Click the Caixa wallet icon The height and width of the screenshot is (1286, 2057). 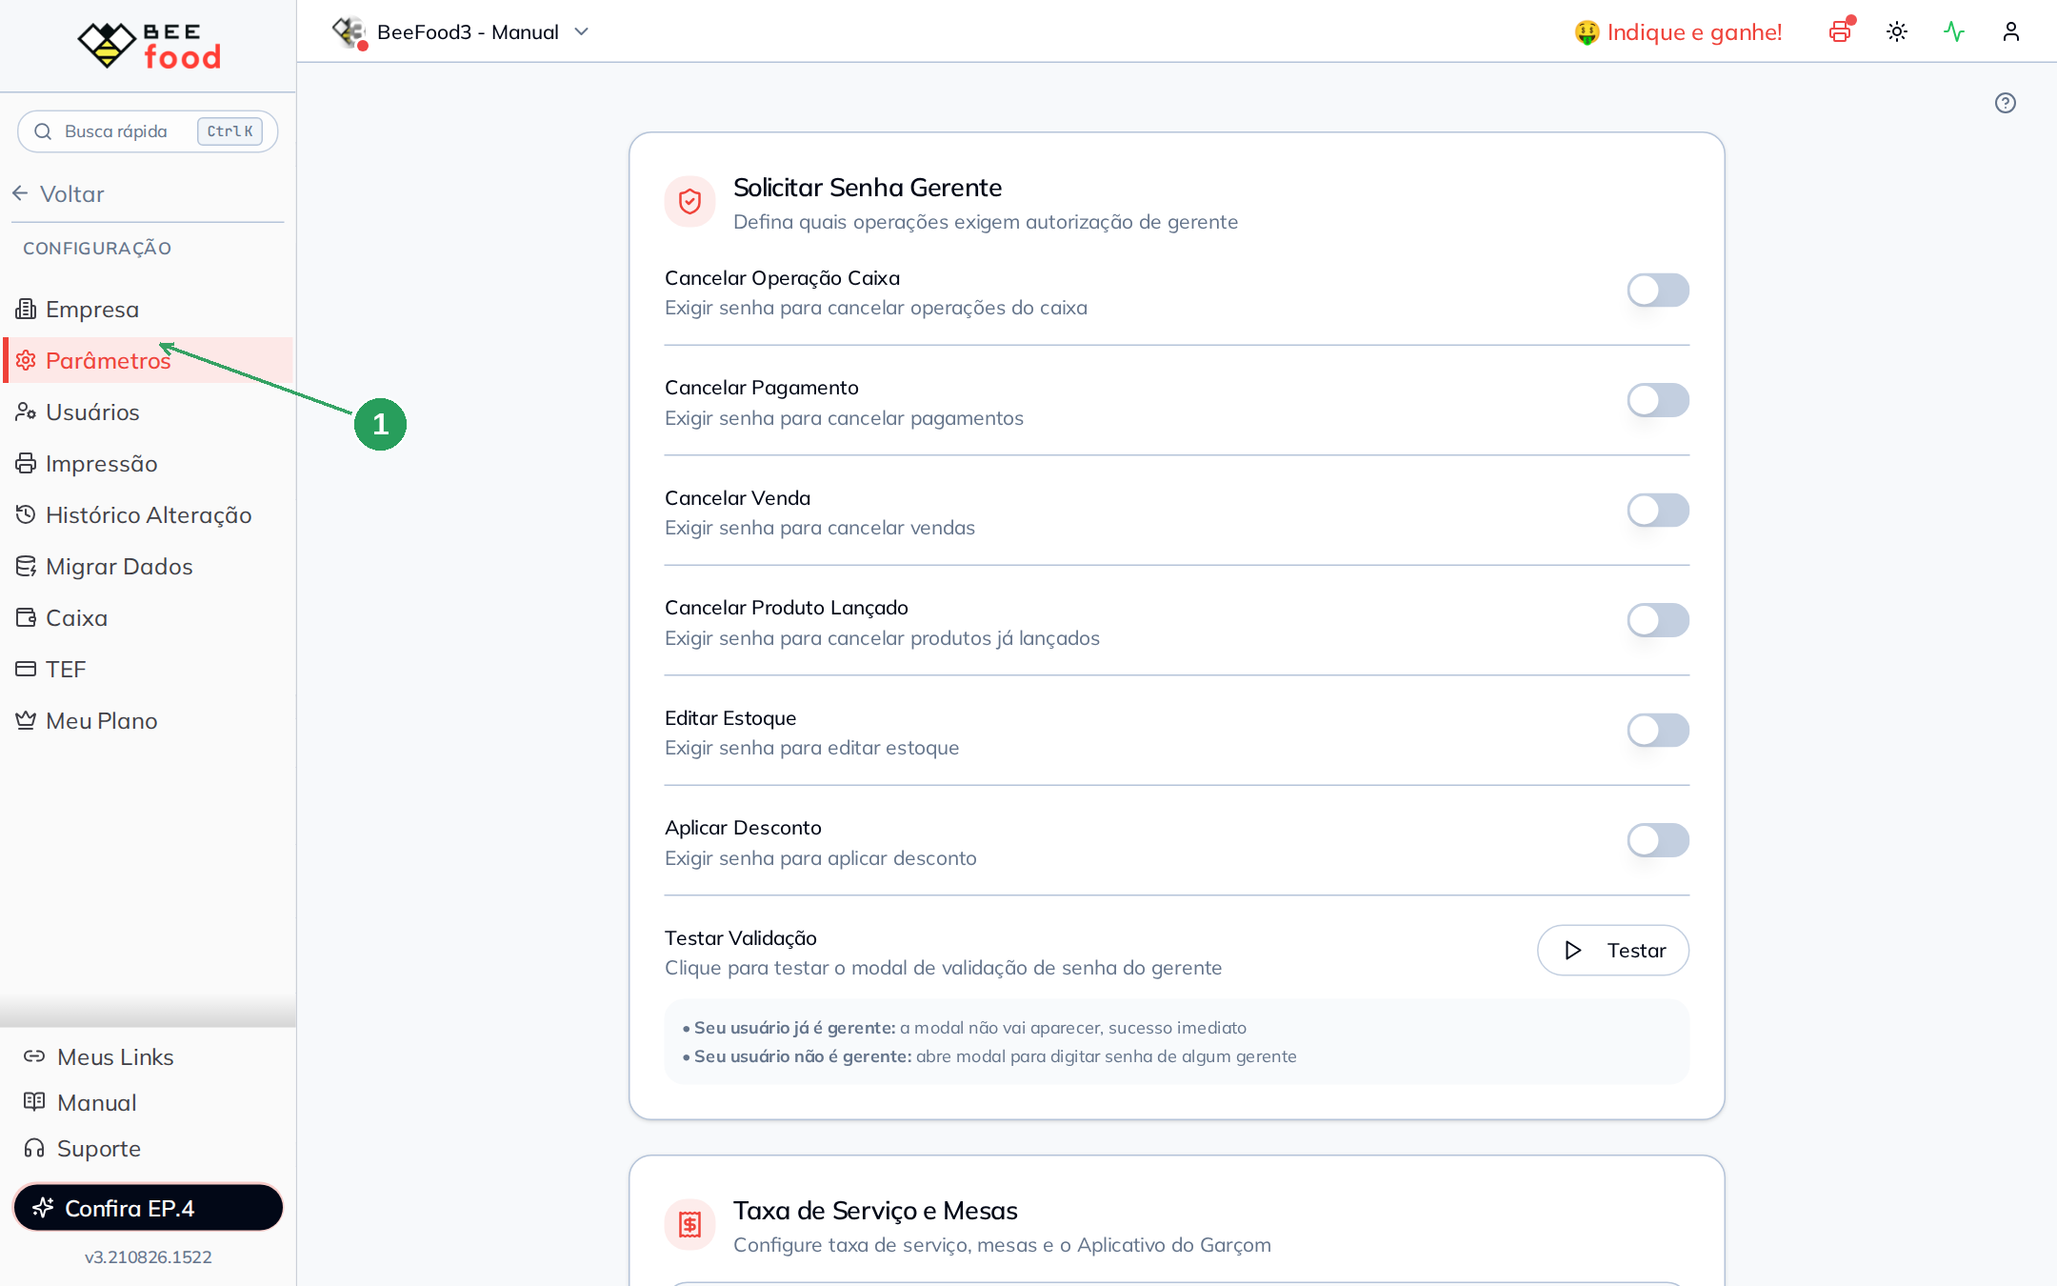[x=26, y=617]
